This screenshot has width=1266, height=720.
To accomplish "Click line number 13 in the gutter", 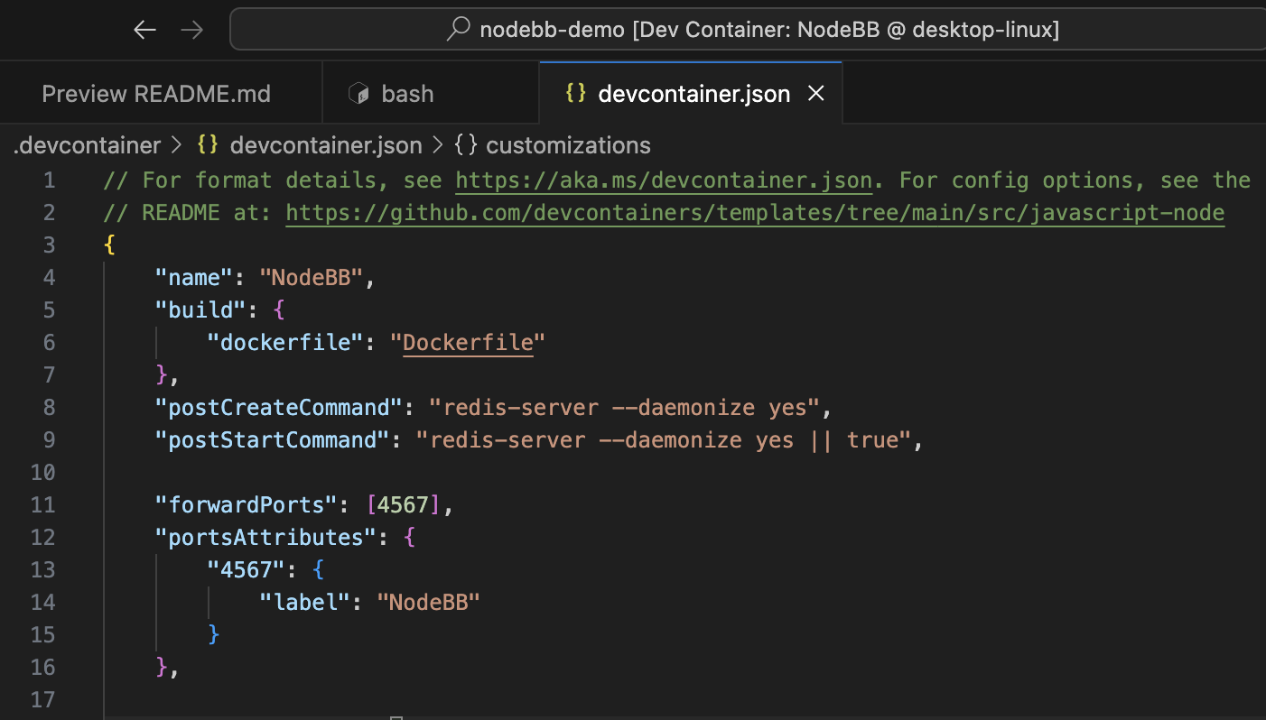I will click(42, 570).
